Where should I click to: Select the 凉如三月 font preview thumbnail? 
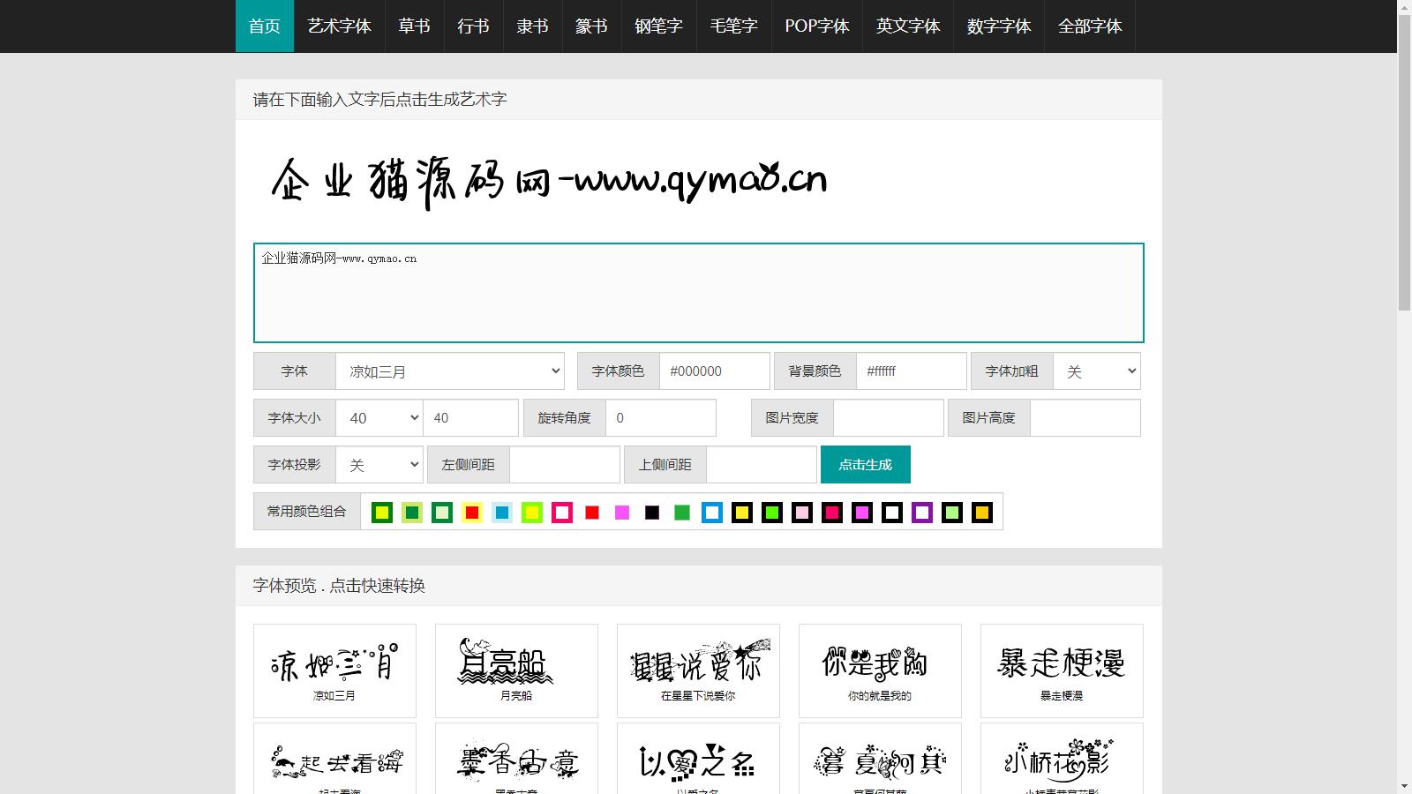[334, 670]
